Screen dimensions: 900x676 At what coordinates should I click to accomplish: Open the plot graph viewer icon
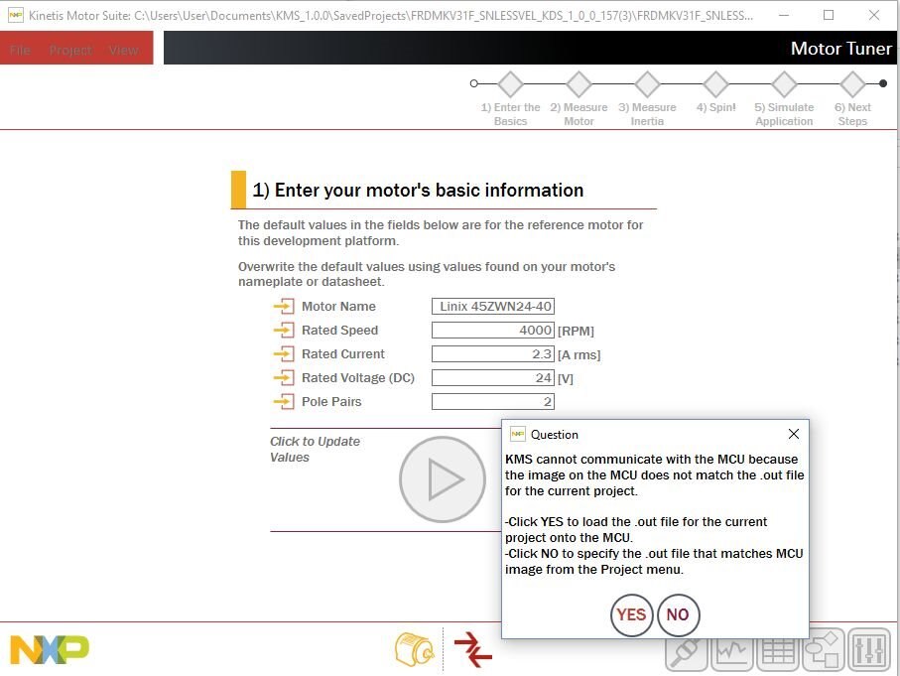[732, 649]
